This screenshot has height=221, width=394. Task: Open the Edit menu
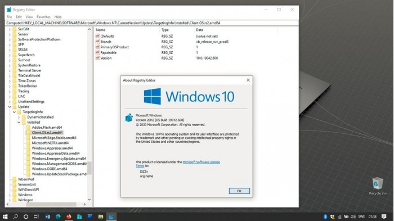click(19, 17)
